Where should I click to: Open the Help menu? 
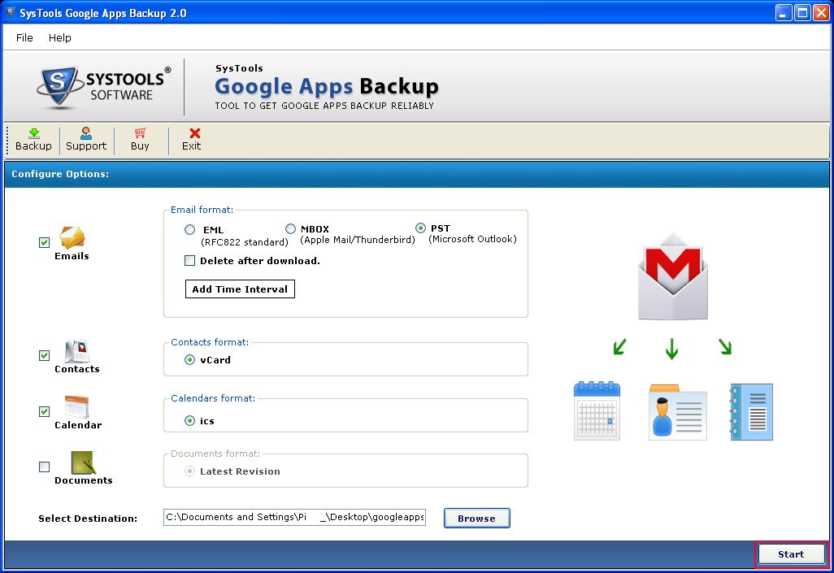click(x=59, y=37)
